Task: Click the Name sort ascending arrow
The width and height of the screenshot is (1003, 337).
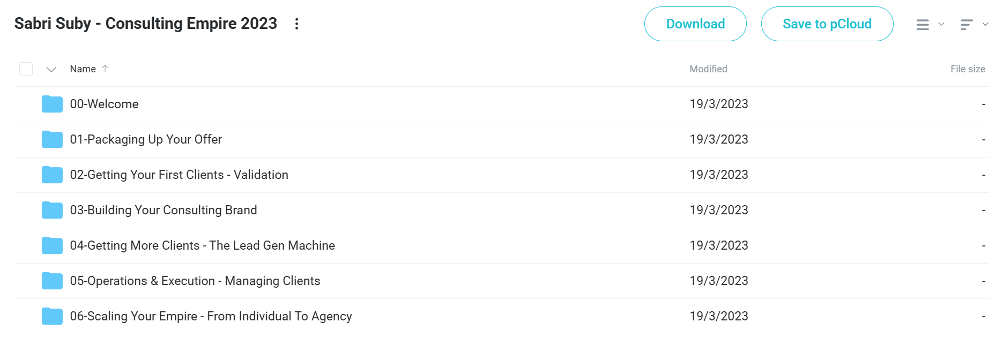Action: coord(105,69)
